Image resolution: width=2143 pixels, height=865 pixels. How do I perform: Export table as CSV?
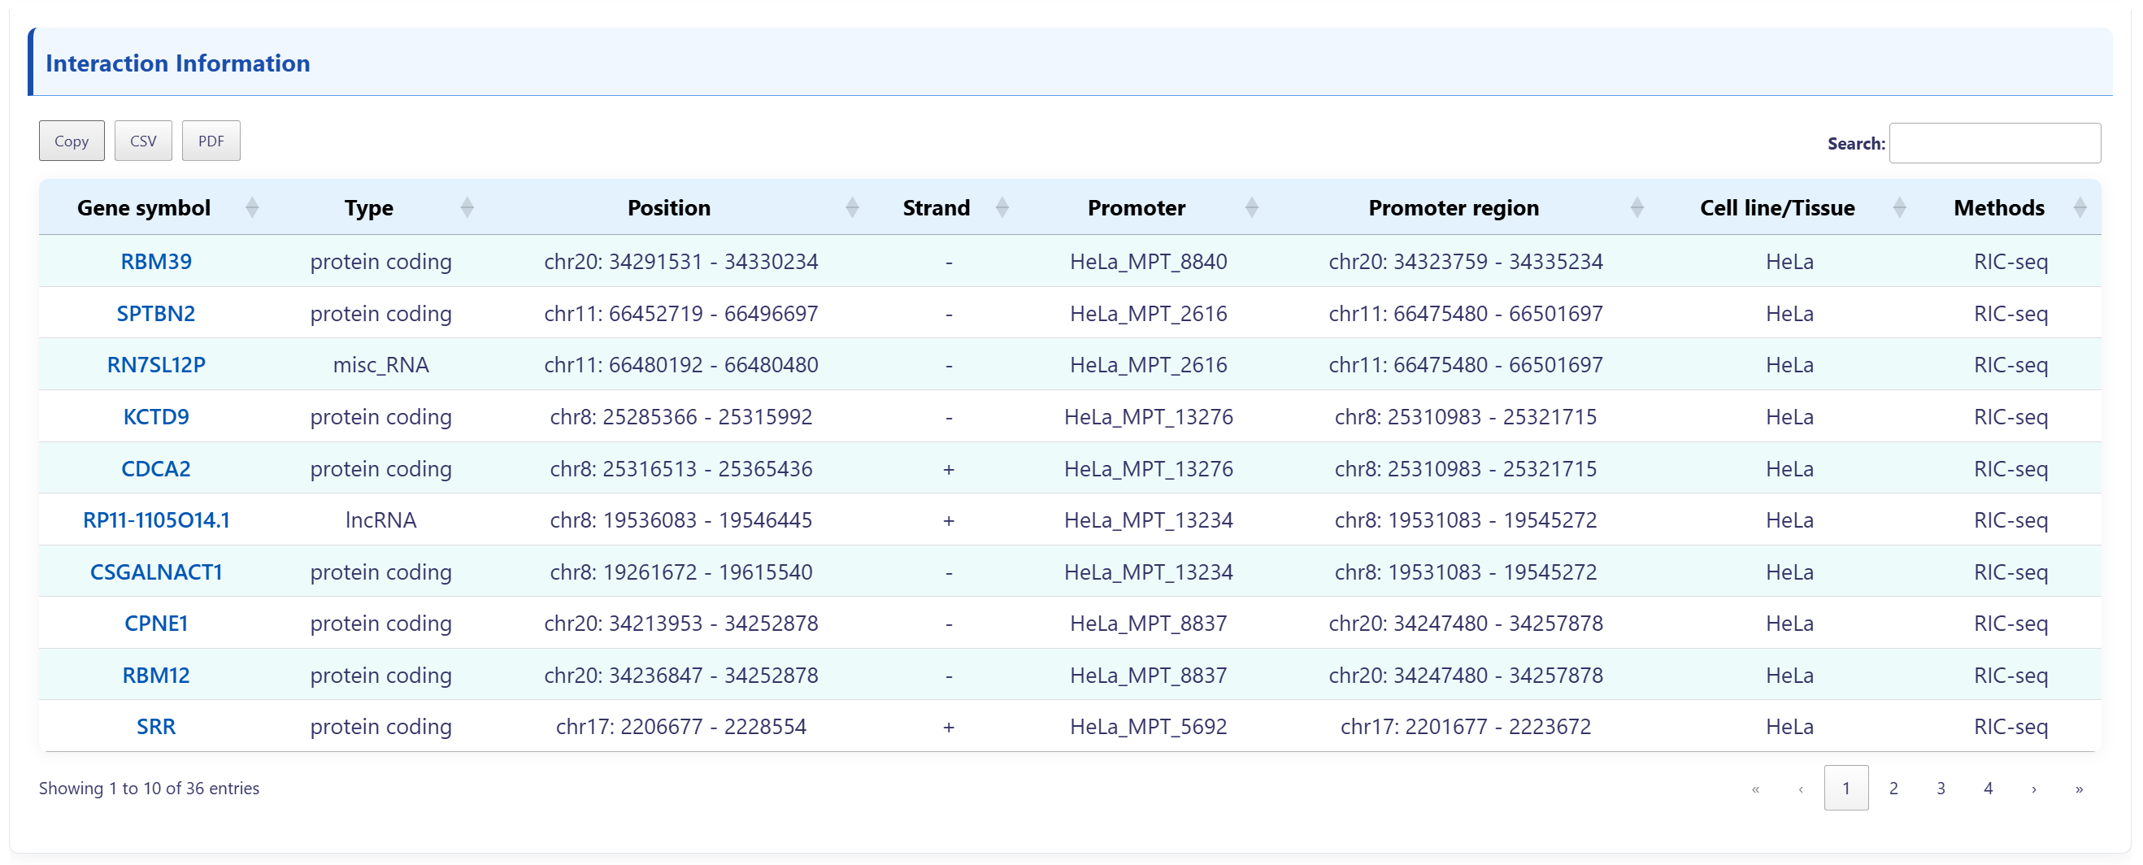click(143, 141)
